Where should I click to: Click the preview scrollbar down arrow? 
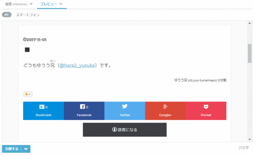point(250,139)
